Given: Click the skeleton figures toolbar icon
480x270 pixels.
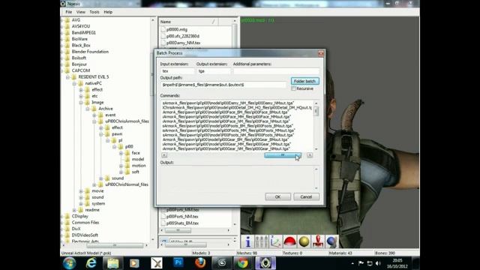Looking at the screenshot, I should coord(262,241).
